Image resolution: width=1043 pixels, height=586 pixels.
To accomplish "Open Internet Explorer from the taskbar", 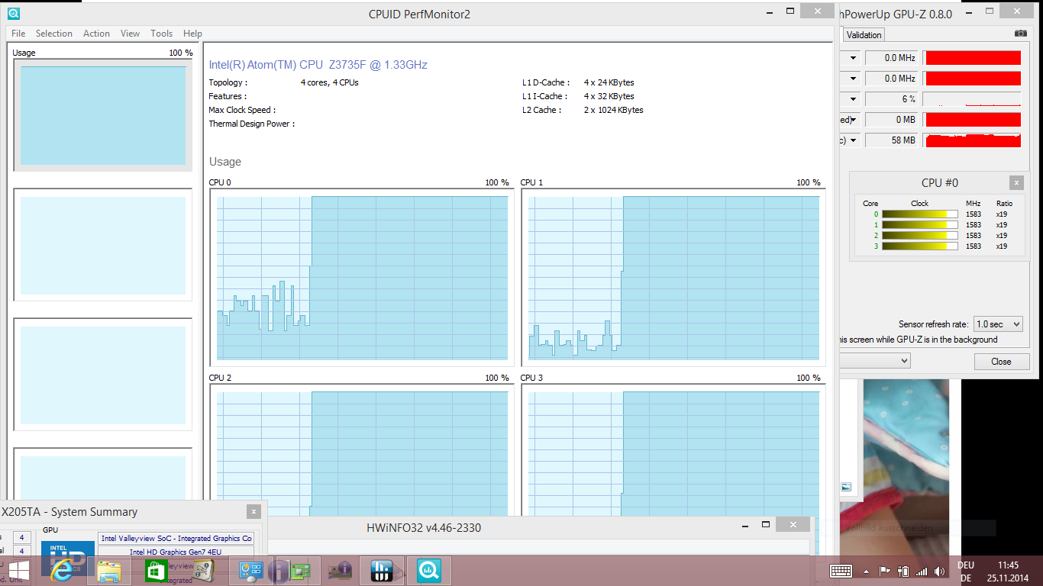I will 62,571.
